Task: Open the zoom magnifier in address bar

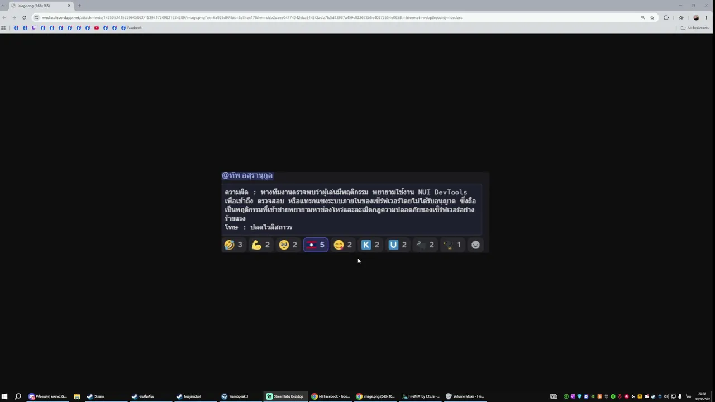Action: point(643,17)
